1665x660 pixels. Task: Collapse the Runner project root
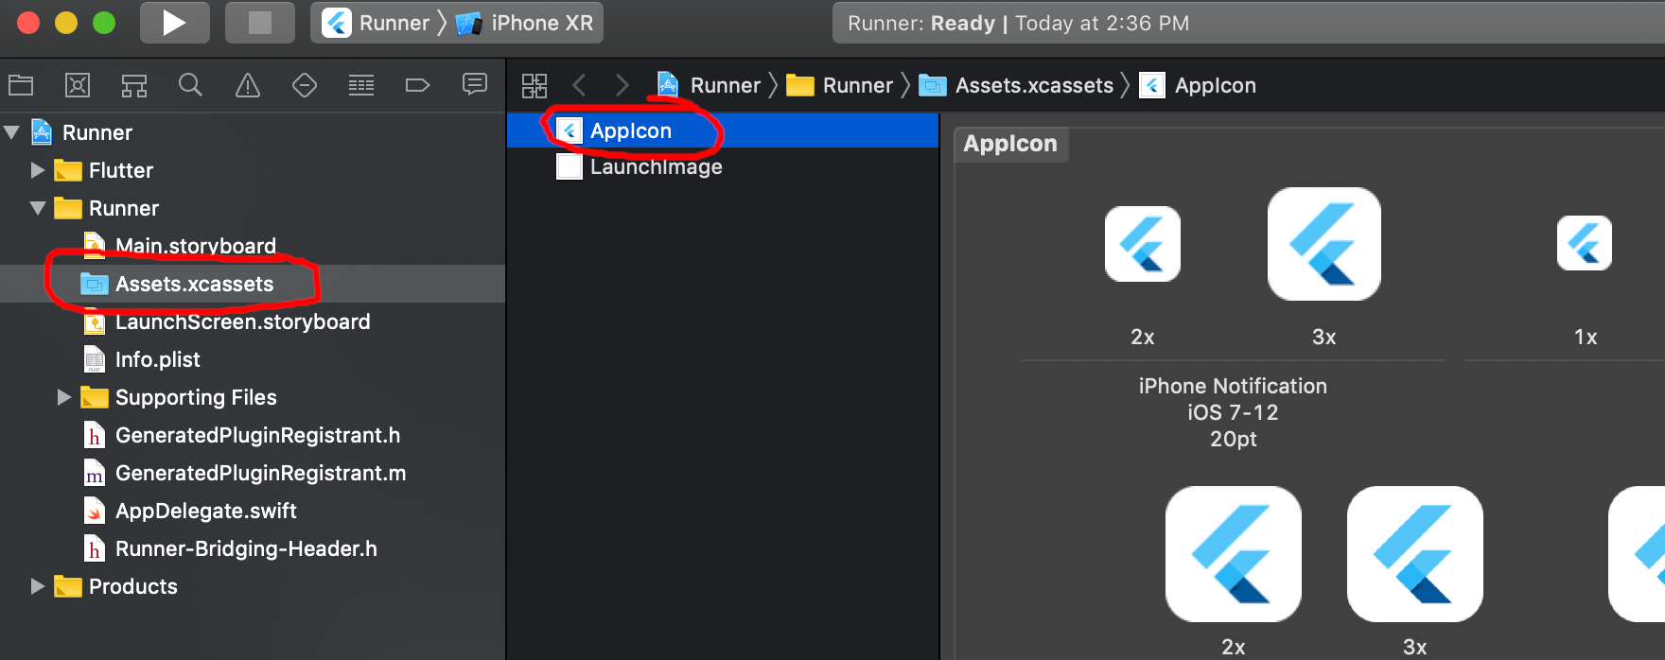(12, 132)
